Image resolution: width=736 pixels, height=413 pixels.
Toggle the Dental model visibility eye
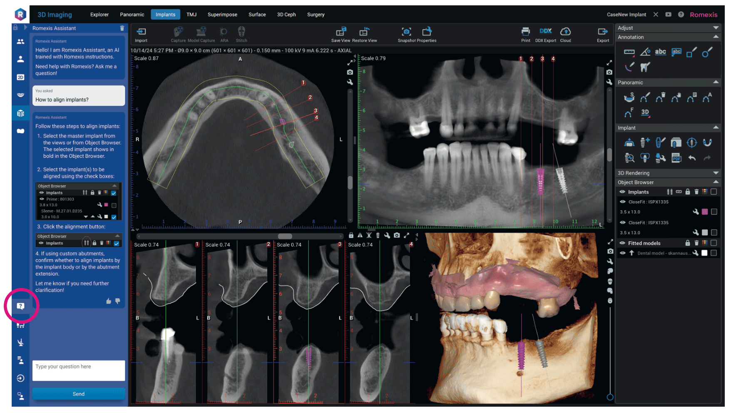[622, 253]
